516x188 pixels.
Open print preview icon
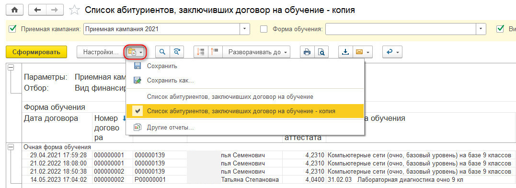[321, 52]
